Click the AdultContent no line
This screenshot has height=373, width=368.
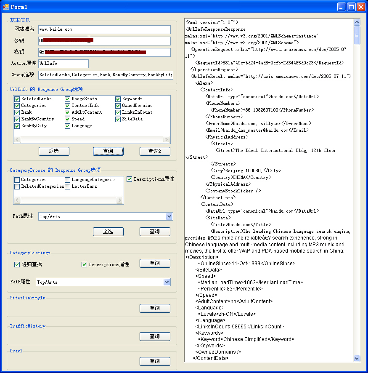(x=234, y=301)
